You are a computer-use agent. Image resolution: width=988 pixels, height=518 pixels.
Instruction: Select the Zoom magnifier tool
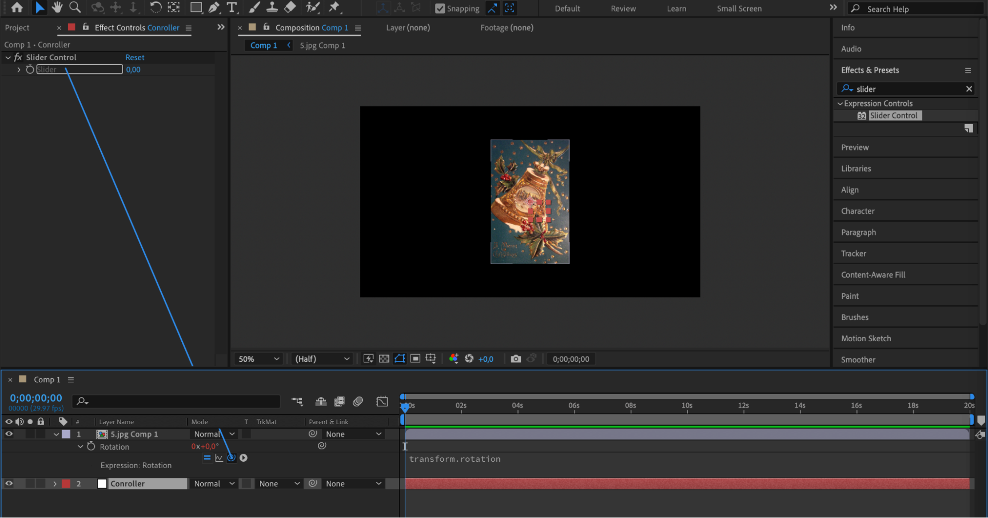coord(75,7)
